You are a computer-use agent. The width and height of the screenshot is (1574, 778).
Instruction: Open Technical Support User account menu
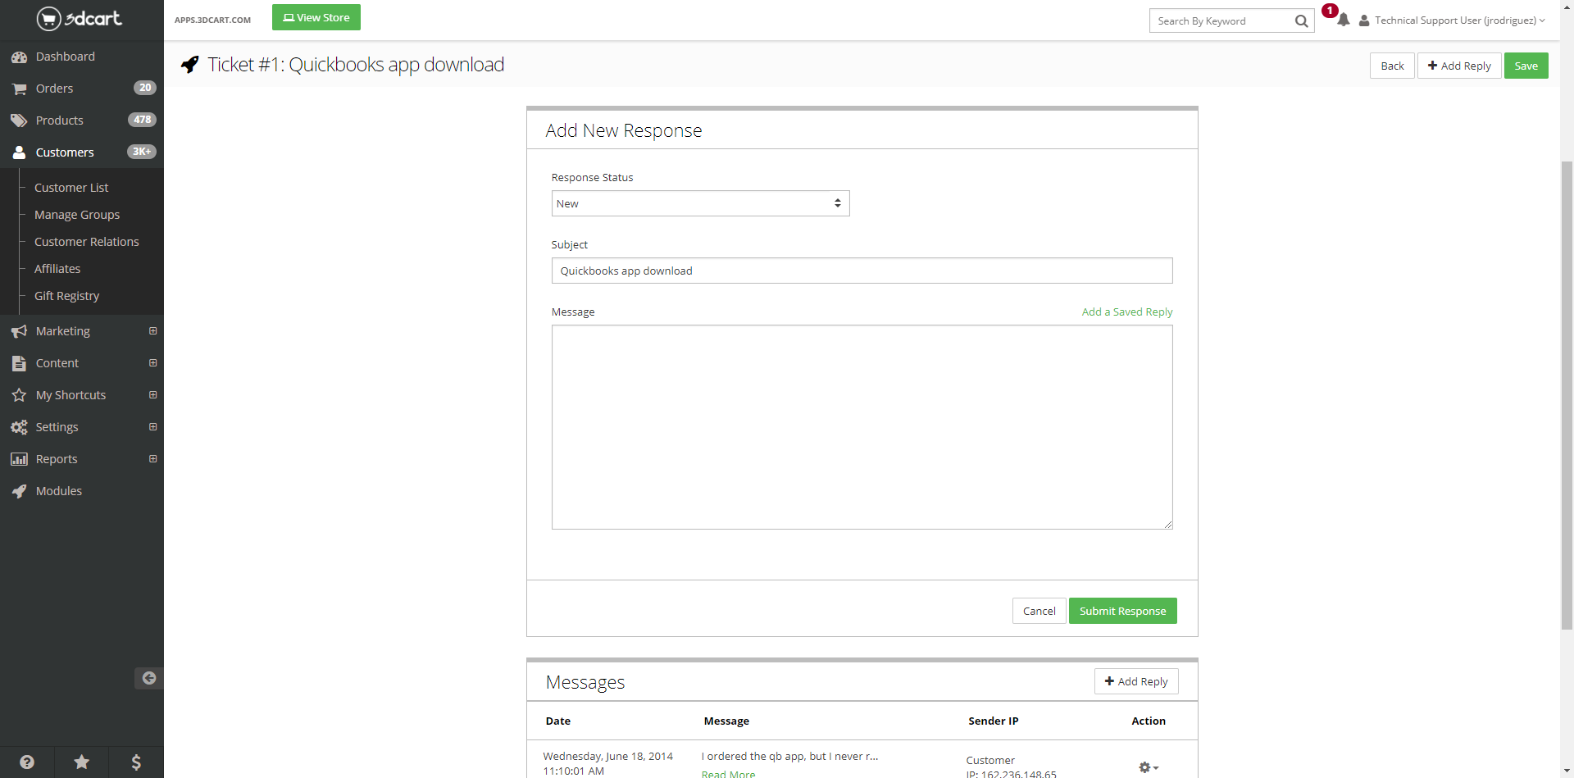[1454, 20]
